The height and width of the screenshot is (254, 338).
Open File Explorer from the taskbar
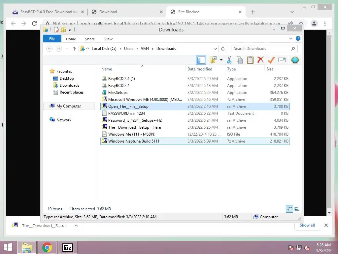pyautogui.click(x=27, y=247)
